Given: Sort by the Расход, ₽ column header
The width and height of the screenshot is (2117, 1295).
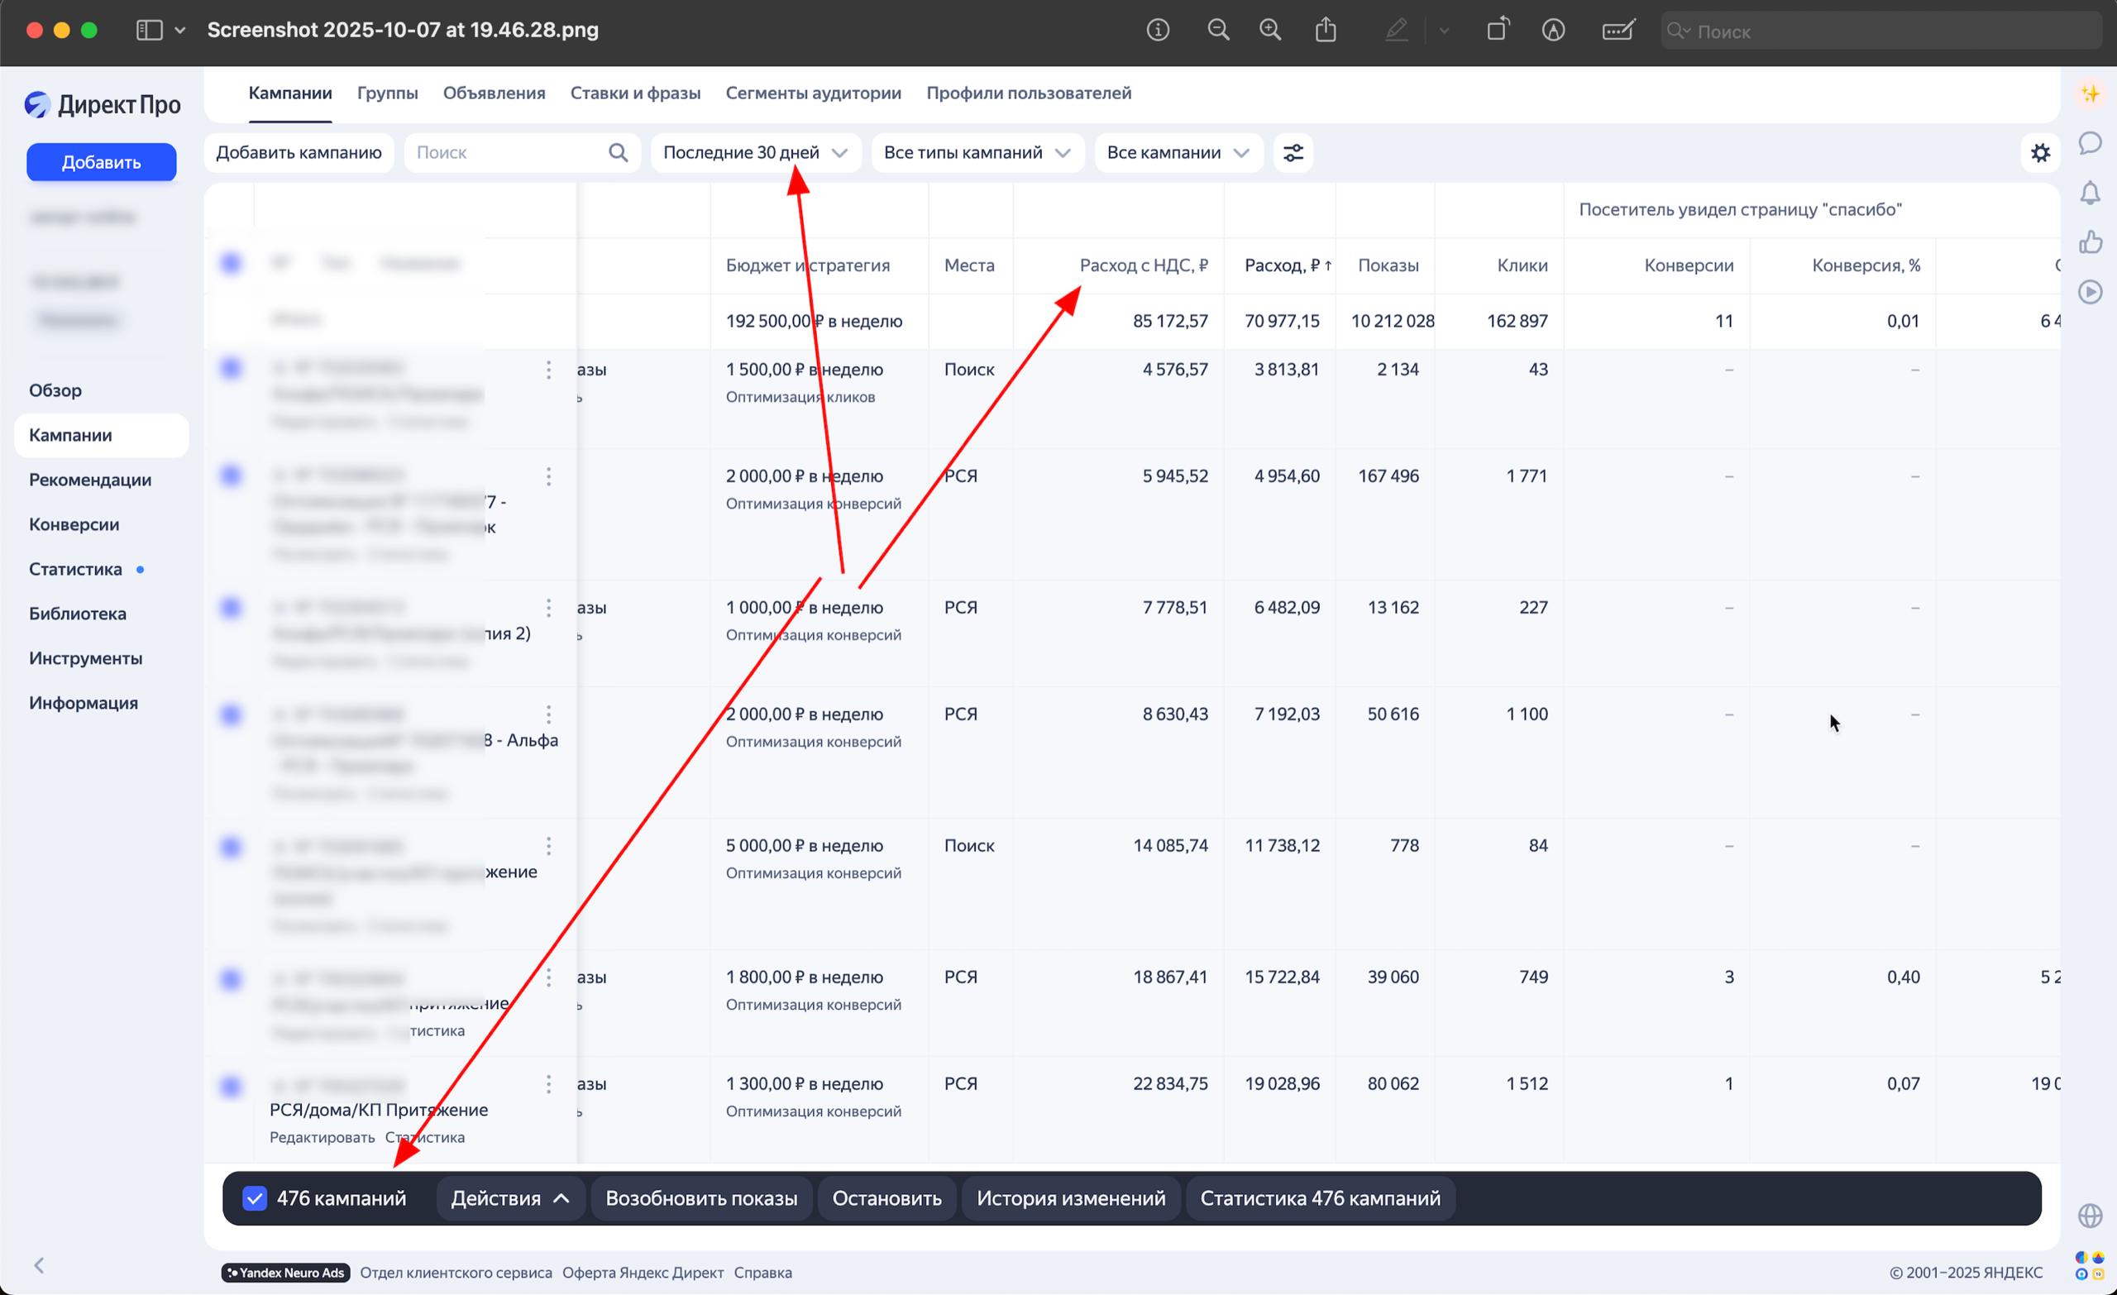Looking at the screenshot, I should coord(1288,265).
